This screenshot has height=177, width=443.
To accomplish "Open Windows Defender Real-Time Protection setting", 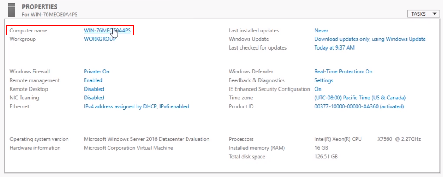I will (343, 71).
